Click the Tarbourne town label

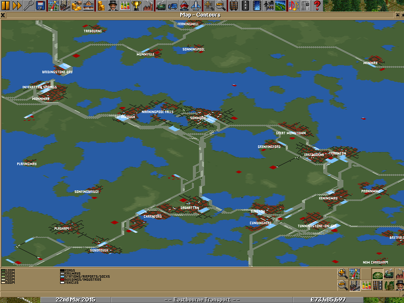[x=92, y=31]
